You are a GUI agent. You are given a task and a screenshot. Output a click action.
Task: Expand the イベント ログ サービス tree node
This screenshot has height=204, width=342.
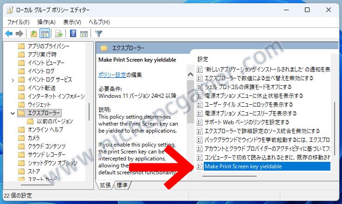pos(13,79)
